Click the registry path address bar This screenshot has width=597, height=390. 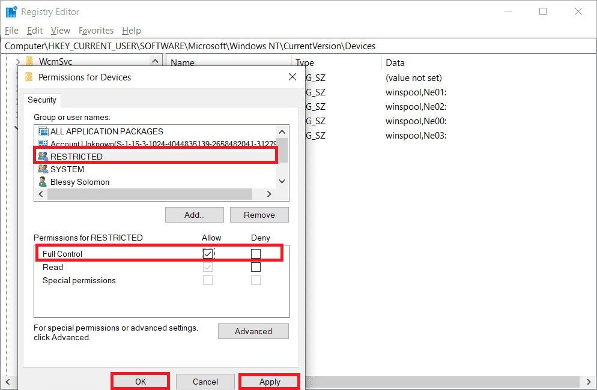(x=298, y=46)
